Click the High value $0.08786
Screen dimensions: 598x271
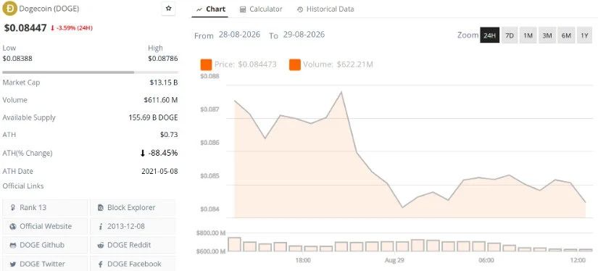163,59
